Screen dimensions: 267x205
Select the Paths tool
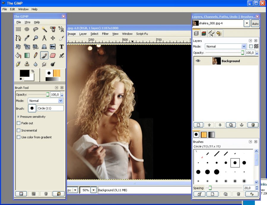(x=18, y=38)
